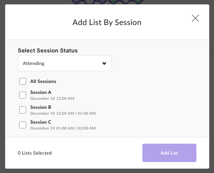
Task: Click the All Sessions label
Action: point(43,81)
